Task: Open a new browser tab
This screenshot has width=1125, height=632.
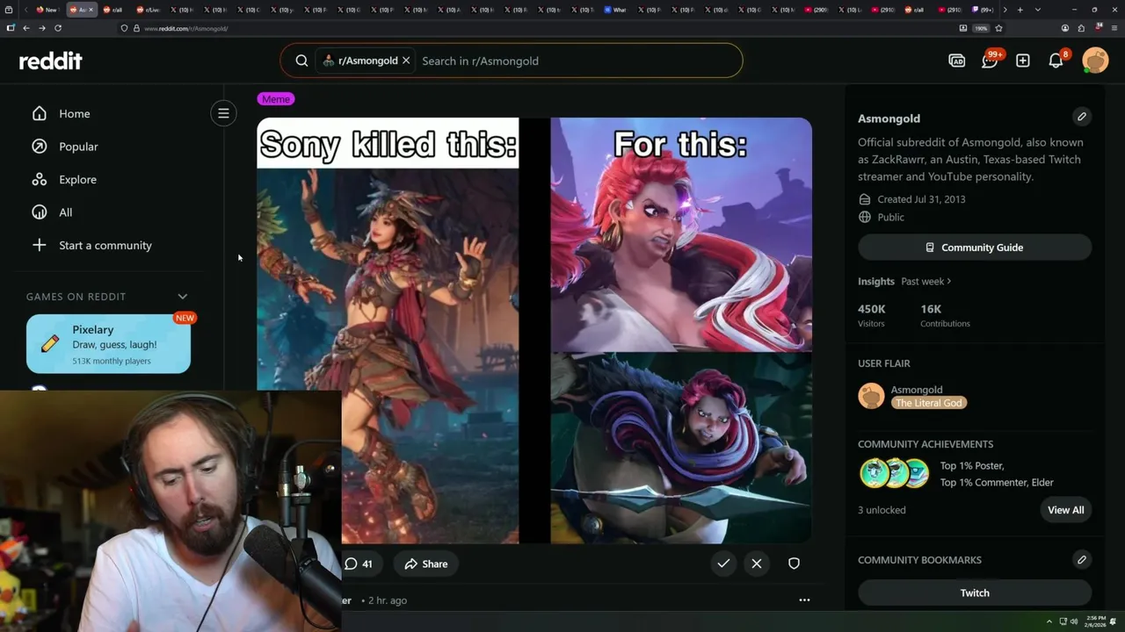Action: [x=1020, y=10]
